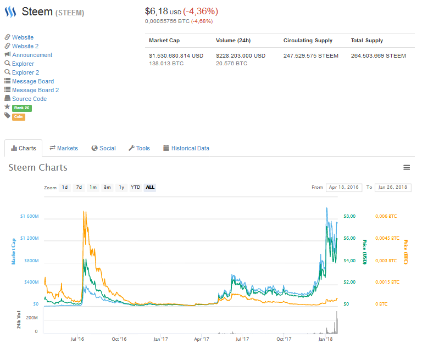Click the magnifier icon next to Explorer

tap(7, 63)
